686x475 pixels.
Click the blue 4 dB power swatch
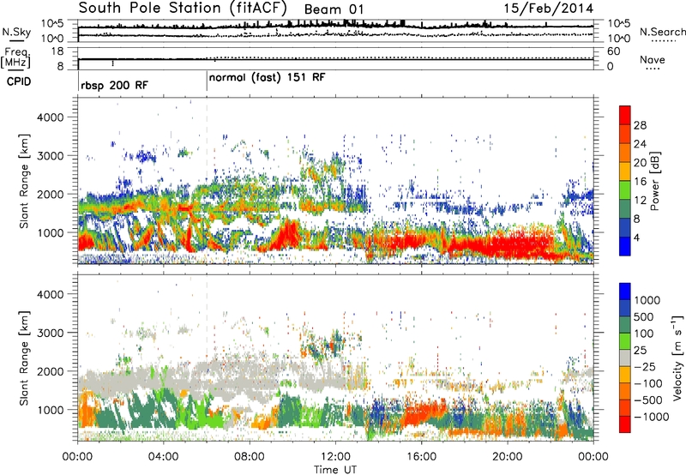[625, 246]
